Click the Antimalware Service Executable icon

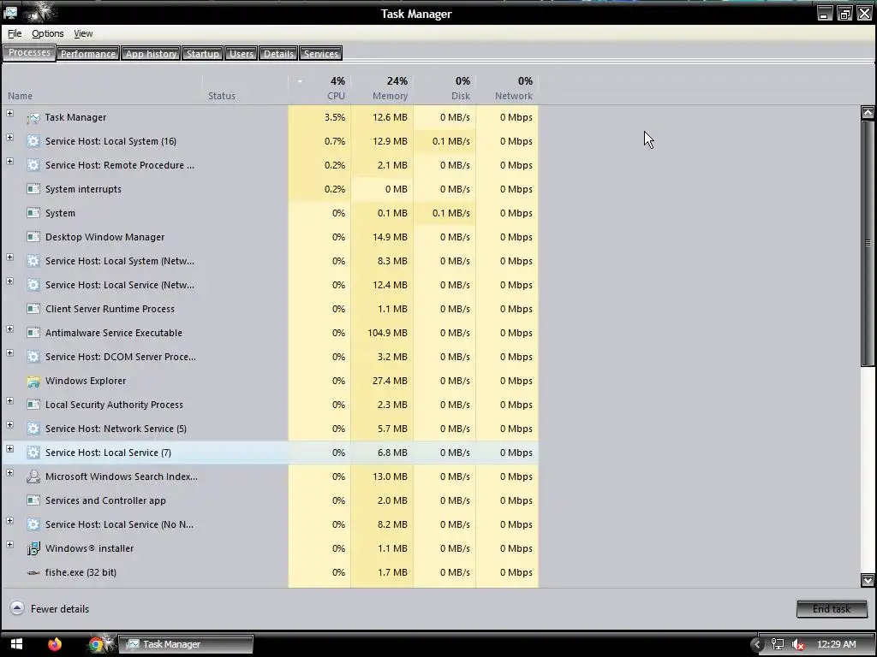point(33,333)
